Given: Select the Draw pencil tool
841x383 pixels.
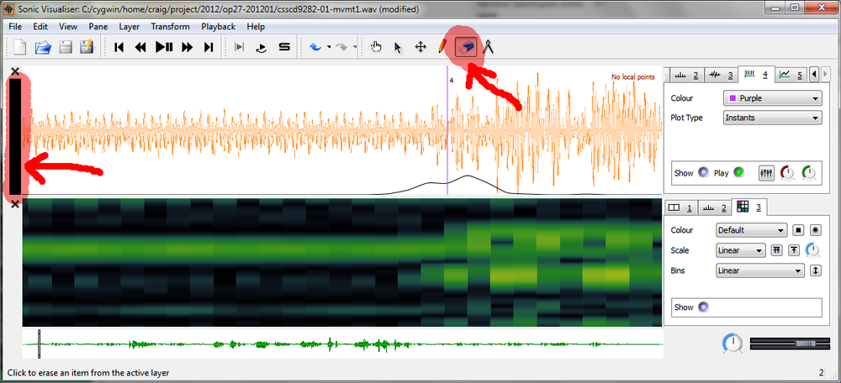Looking at the screenshot, I should pyautogui.click(x=442, y=47).
